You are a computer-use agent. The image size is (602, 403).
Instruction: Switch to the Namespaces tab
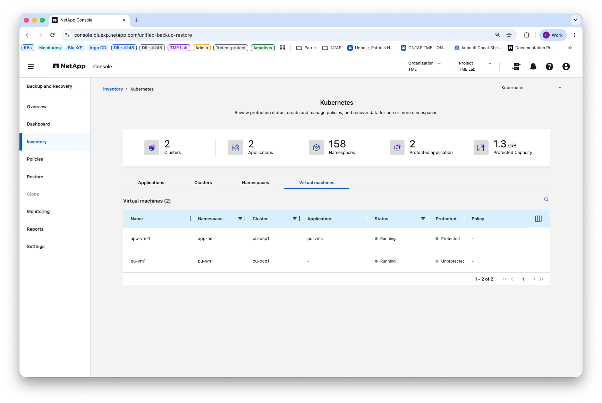pos(255,183)
